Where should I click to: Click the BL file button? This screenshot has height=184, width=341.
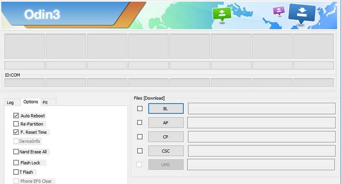point(166,108)
